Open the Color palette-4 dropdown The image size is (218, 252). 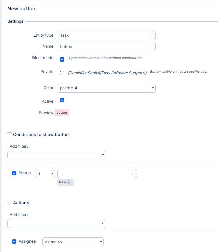[x=106, y=88]
